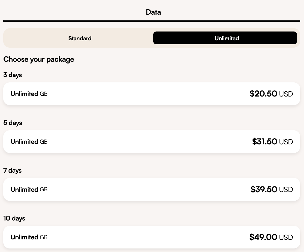Viewport: 304px width, 252px height.
Task: Tap the $39.50 USD price
Action: coord(271,189)
